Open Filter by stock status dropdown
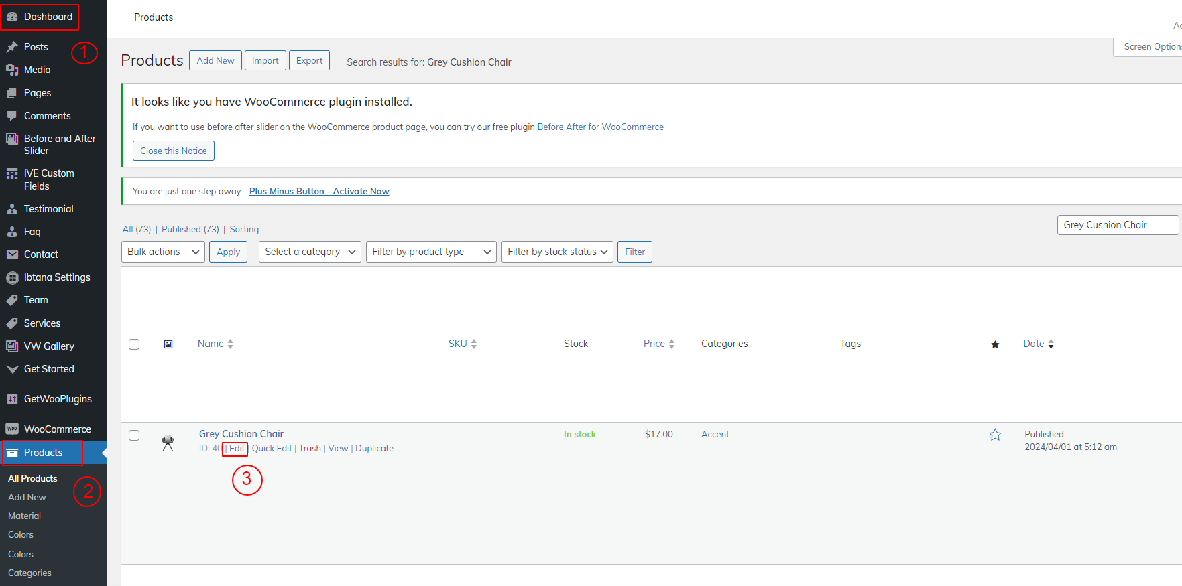 click(556, 252)
